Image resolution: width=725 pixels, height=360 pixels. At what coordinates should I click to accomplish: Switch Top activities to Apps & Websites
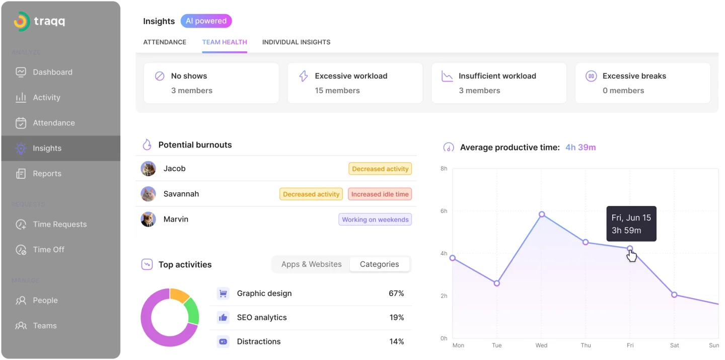(311, 264)
